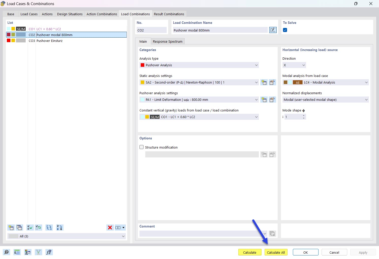
Task: Open the display settings colors icon
Action: [28, 252]
